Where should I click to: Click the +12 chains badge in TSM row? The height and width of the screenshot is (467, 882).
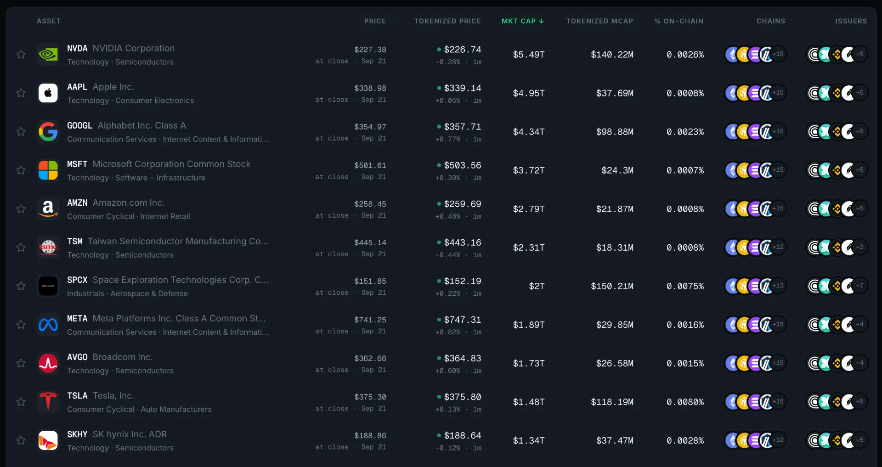(x=778, y=247)
